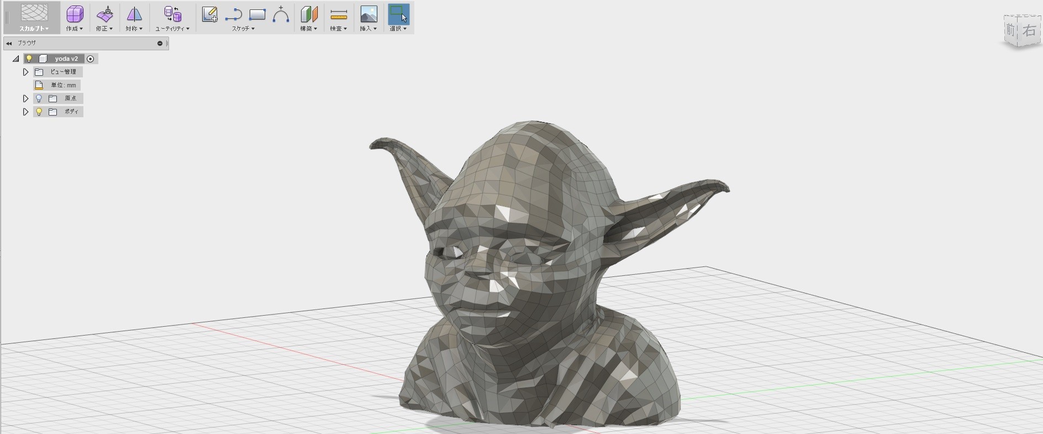
Task: Click the ブラウザ panel resize grip
Action: (x=167, y=43)
